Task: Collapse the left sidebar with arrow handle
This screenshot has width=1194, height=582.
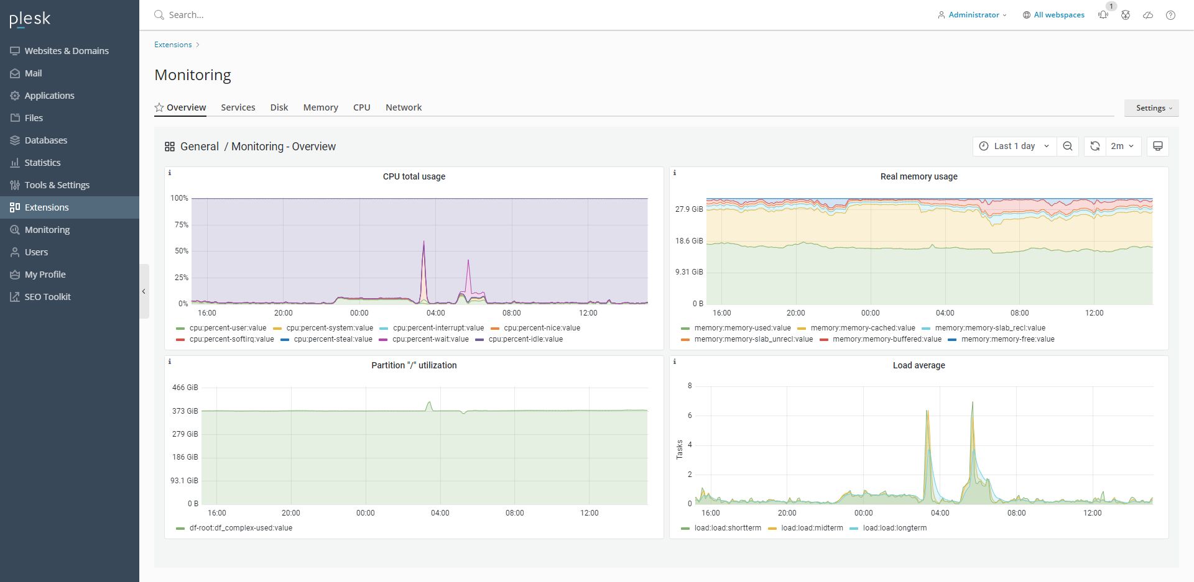Action: point(144,291)
